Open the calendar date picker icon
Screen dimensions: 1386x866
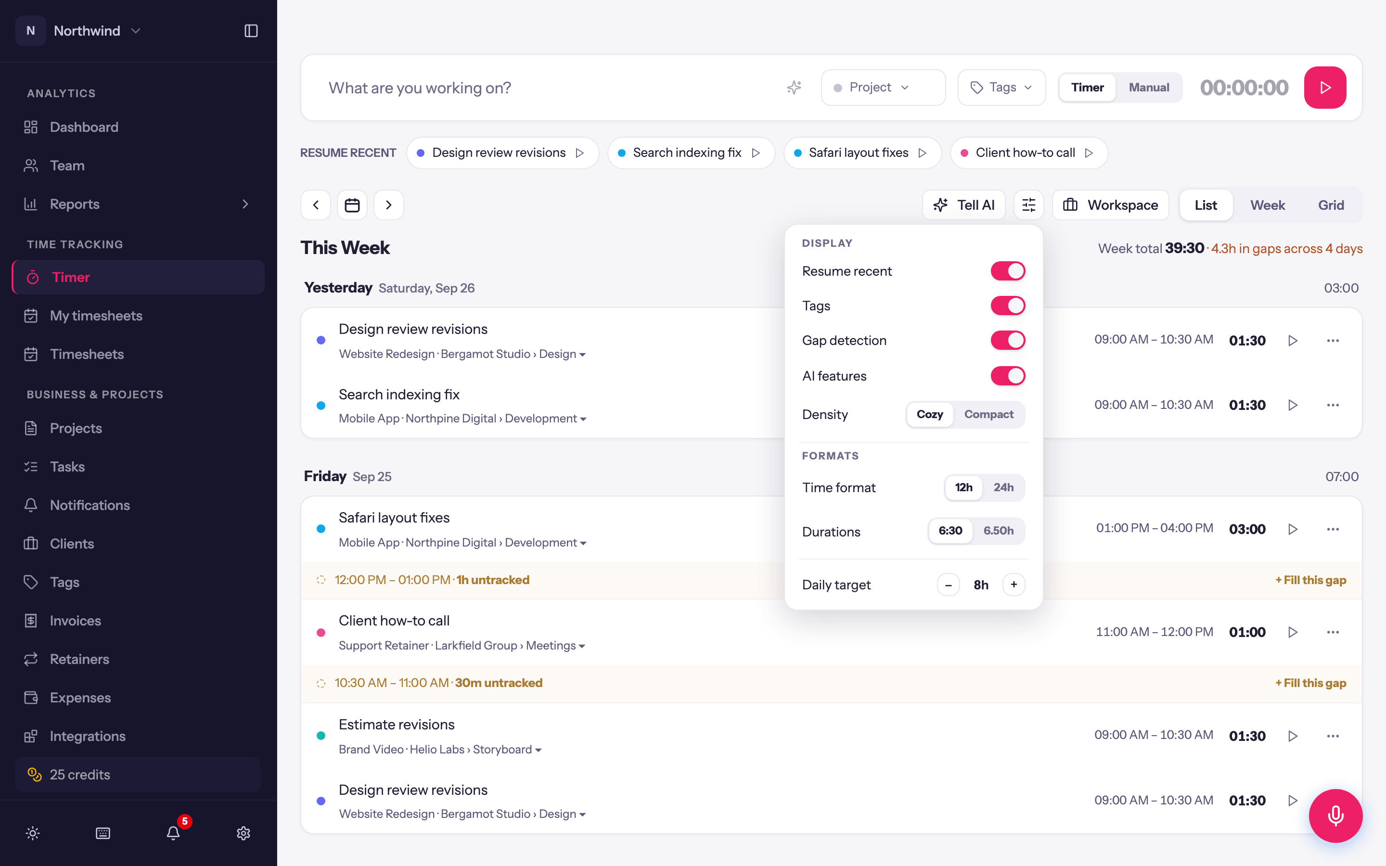point(352,205)
